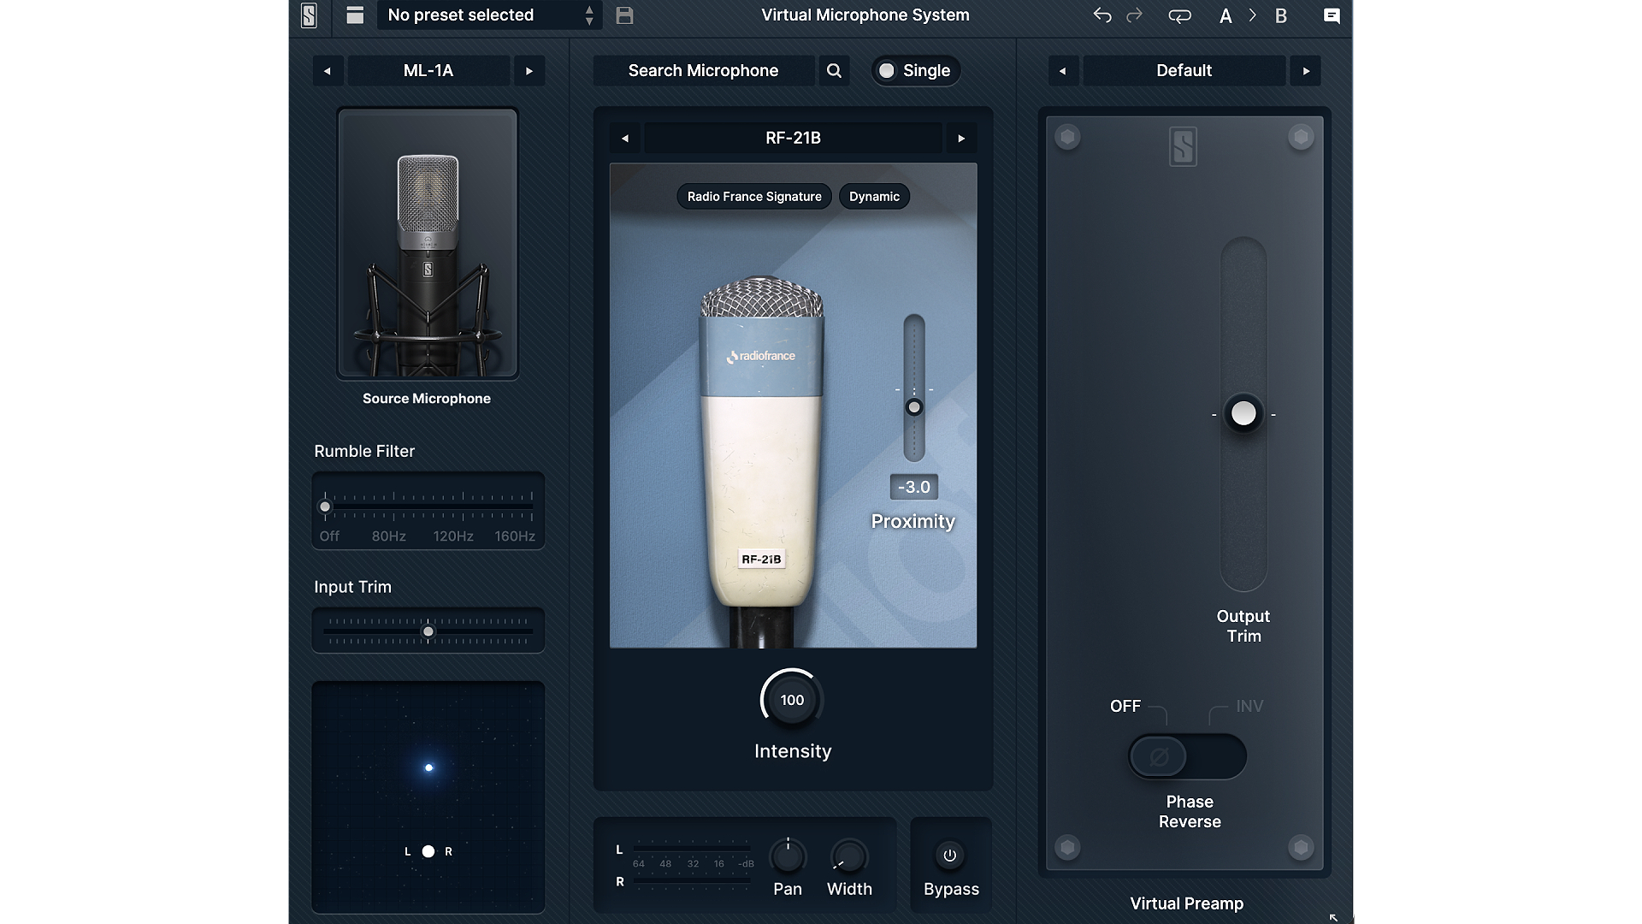This screenshot has height=924, width=1642.
Task: Click the Proximity slider handle
Action: 914,407
